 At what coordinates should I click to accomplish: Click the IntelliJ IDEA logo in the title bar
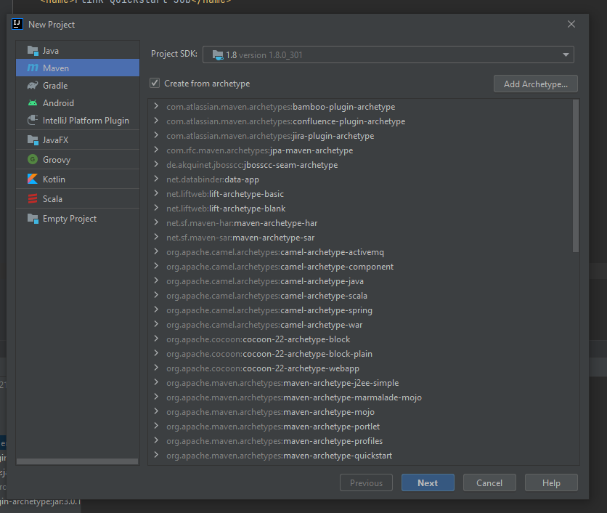[17, 24]
